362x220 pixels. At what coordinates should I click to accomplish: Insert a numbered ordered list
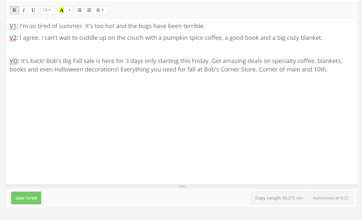click(89, 10)
